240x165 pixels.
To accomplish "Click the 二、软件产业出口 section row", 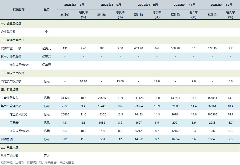I will point(13,40).
